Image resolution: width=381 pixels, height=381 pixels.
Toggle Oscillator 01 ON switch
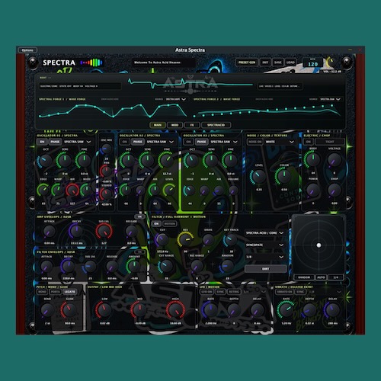pos(42,142)
